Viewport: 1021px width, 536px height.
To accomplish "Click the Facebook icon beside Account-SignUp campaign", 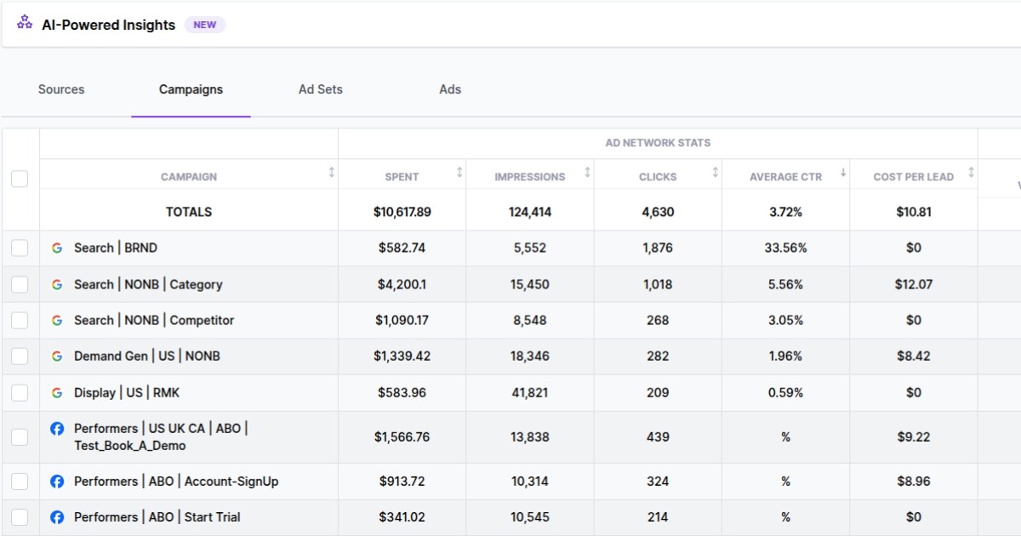I will coord(57,482).
